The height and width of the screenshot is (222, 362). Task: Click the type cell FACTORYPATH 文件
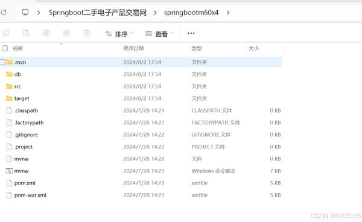coord(215,122)
